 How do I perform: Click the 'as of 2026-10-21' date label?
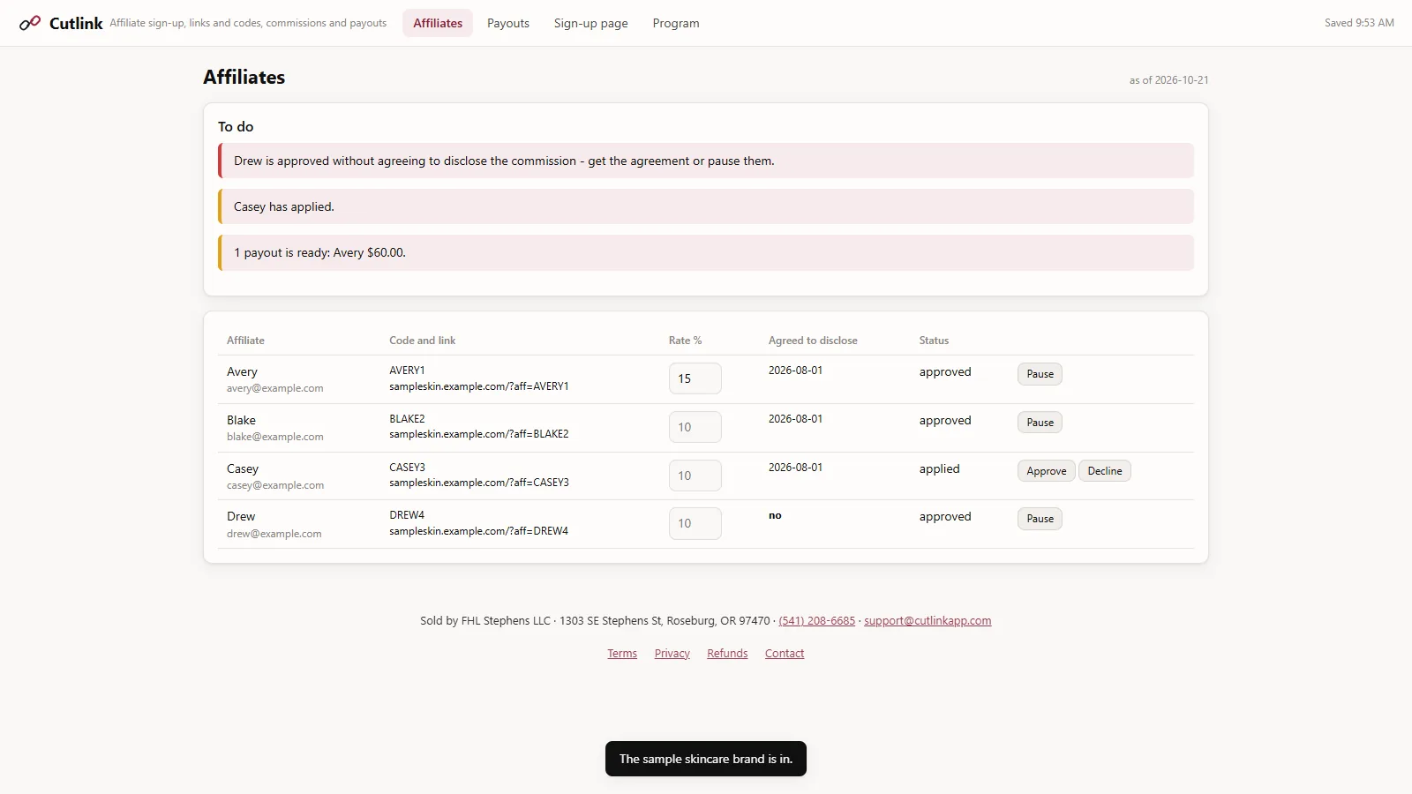[x=1169, y=80]
